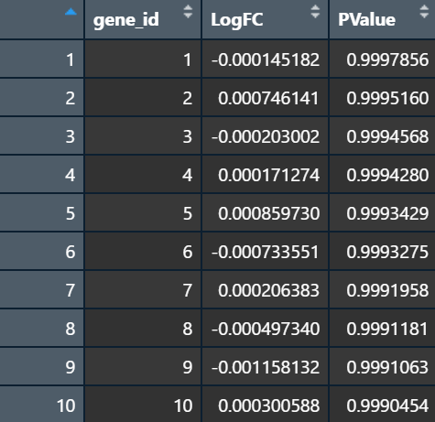Sort by gene_id column arrows
The height and width of the screenshot is (422, 435).
(188, 12)
